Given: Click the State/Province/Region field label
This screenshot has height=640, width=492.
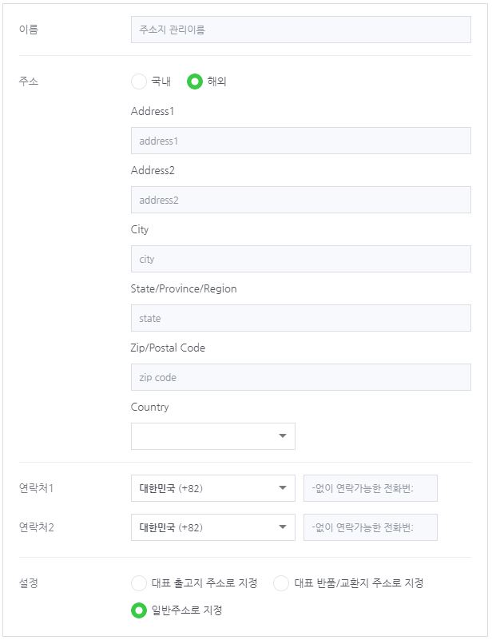Looking at the screenshot, I should click(184, 289).
